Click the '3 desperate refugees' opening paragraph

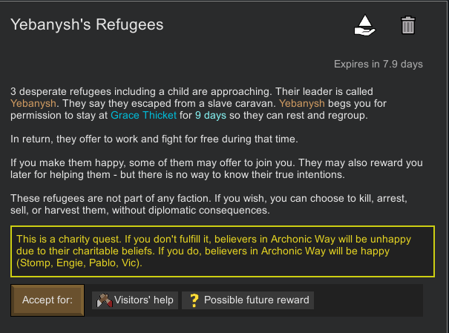[x=198, y=104]
